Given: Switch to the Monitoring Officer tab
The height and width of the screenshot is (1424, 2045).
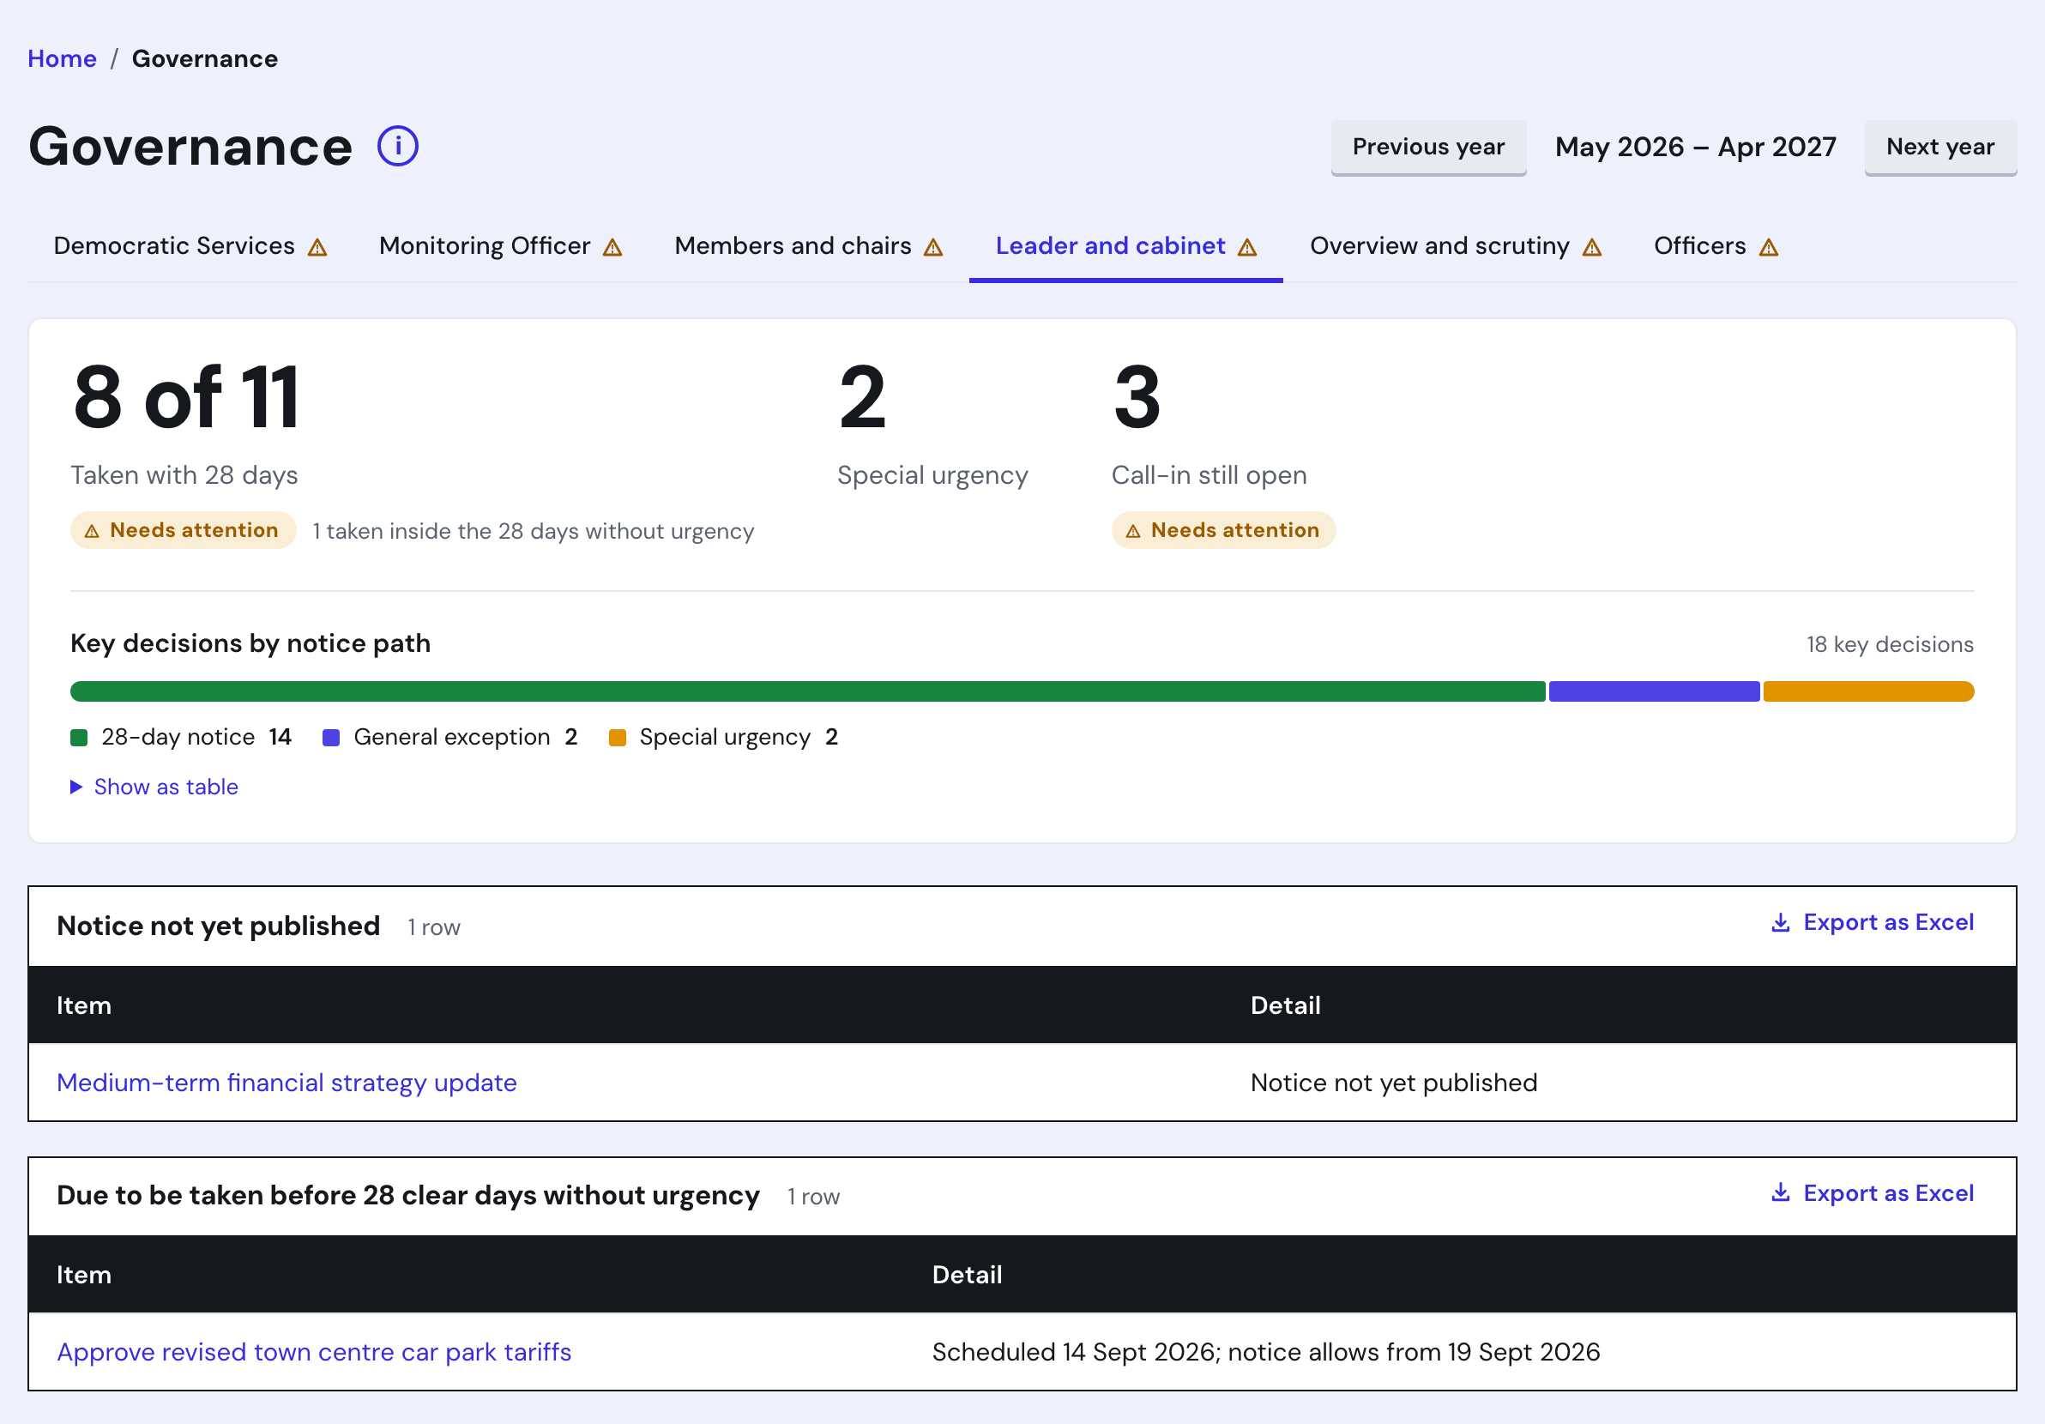Looking at the screenshot, I should point(501,246).
